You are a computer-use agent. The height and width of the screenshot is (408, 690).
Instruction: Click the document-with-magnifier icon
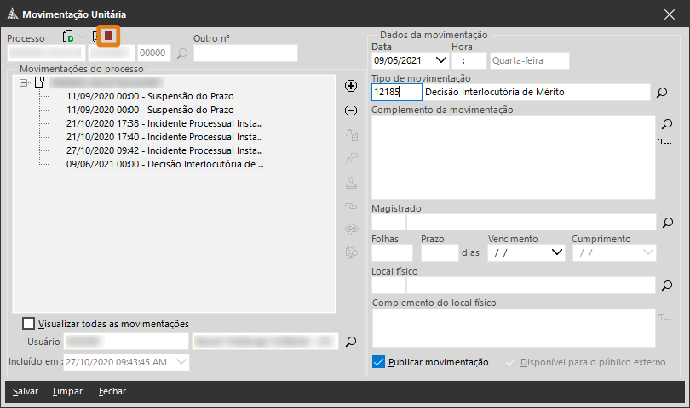(x=351, y=252)
